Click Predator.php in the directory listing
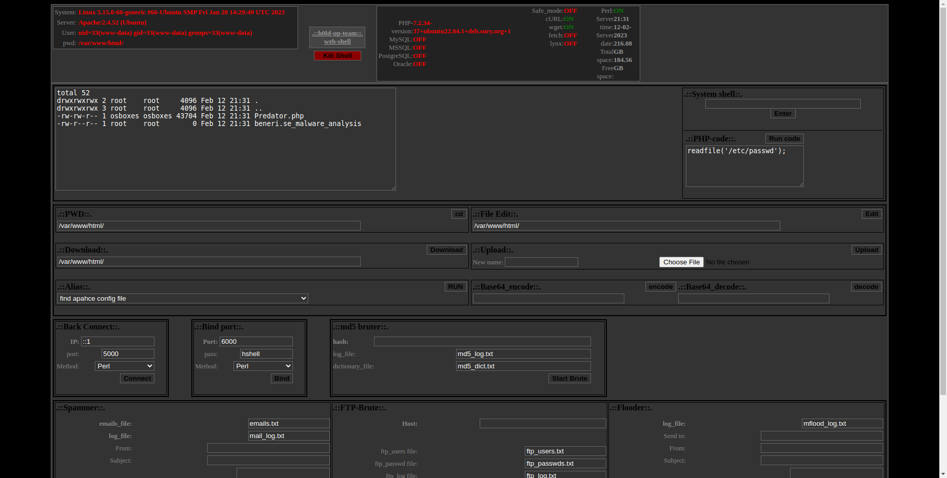Viewport: 947px width, 478px height. (x=279, y=116)
